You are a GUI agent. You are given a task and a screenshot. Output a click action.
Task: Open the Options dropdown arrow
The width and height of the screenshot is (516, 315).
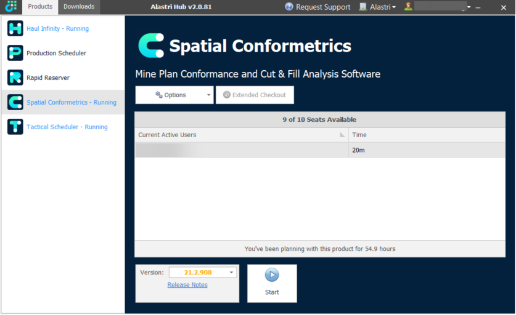click(208, 95)
